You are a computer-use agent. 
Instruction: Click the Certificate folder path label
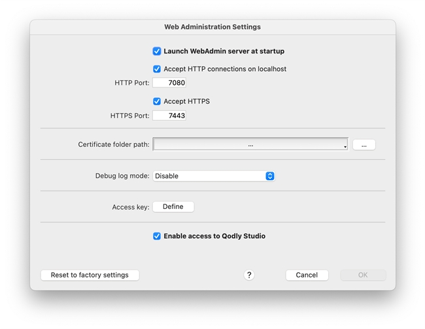[114, 144]
